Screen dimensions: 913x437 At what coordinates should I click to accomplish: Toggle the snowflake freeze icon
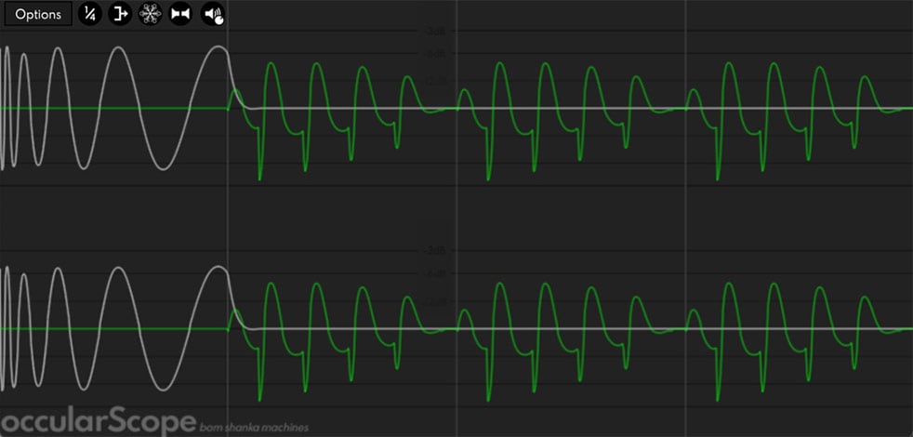pos(151,14)
